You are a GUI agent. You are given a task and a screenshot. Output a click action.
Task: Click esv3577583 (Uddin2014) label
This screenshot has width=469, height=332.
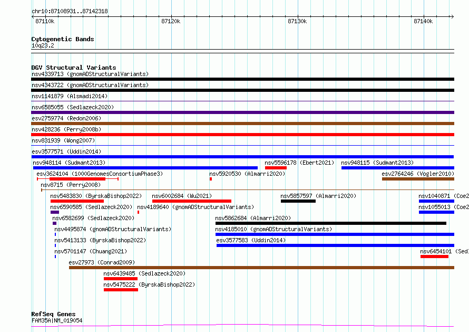tap(251, 240)
